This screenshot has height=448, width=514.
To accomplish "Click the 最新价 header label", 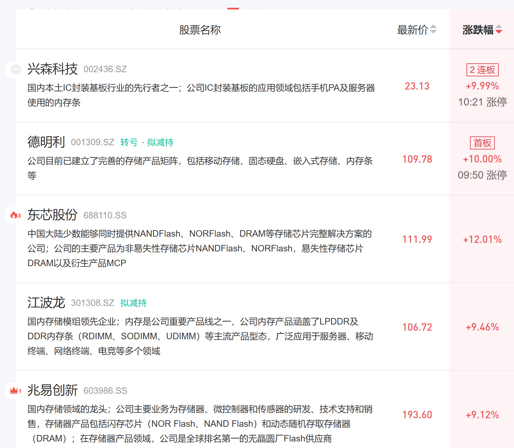I will (x=412, y=30).
